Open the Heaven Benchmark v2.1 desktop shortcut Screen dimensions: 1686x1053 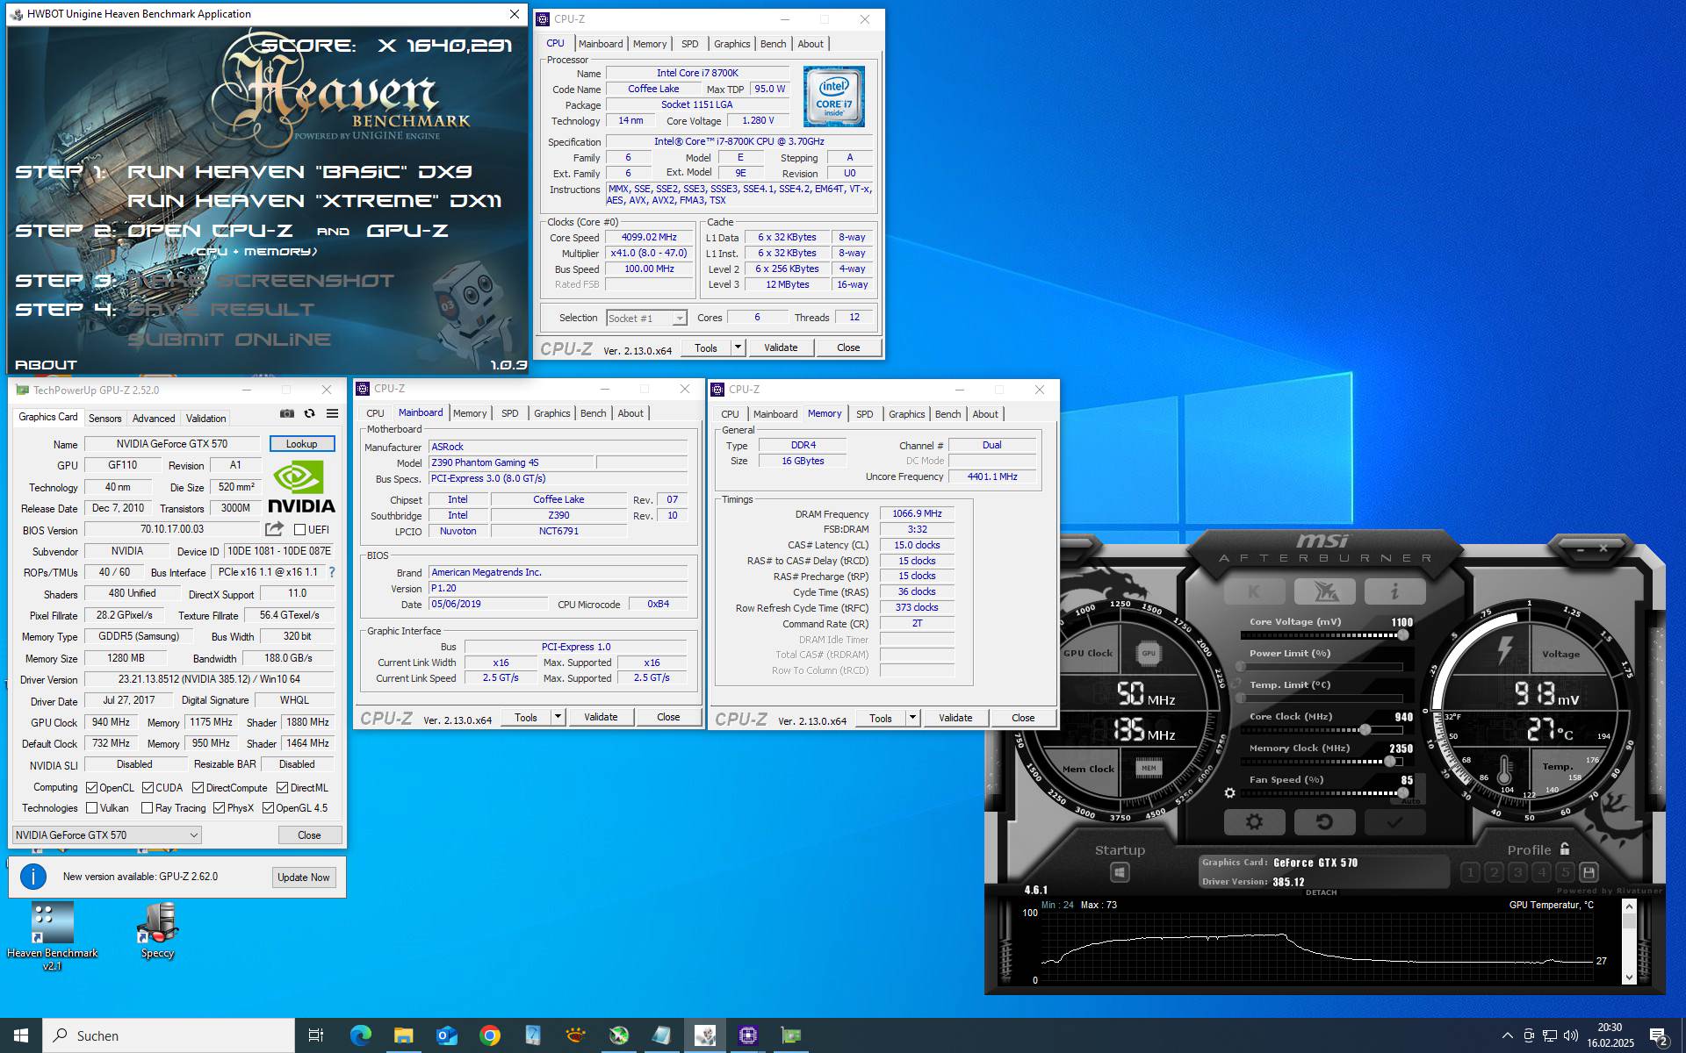click(x=52, y=936)
